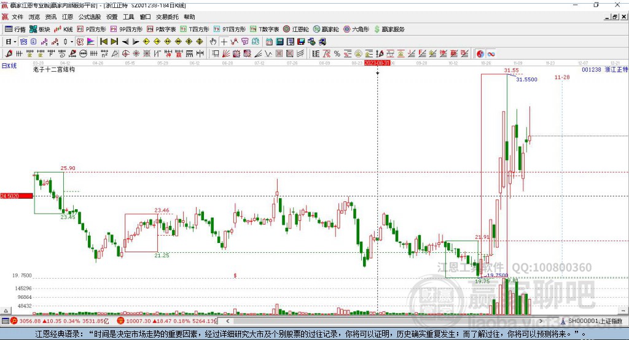Click the 19.7500 low price label

[498, 275]
